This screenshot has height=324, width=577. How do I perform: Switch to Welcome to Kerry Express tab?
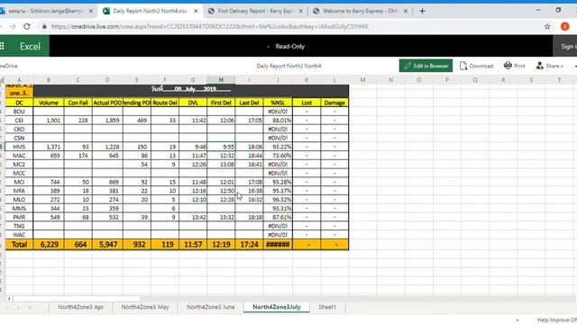(361, 11)
